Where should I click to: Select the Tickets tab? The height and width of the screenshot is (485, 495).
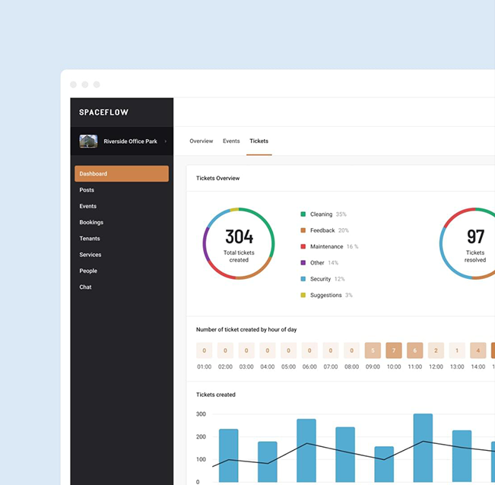click(x=259, y=141)
